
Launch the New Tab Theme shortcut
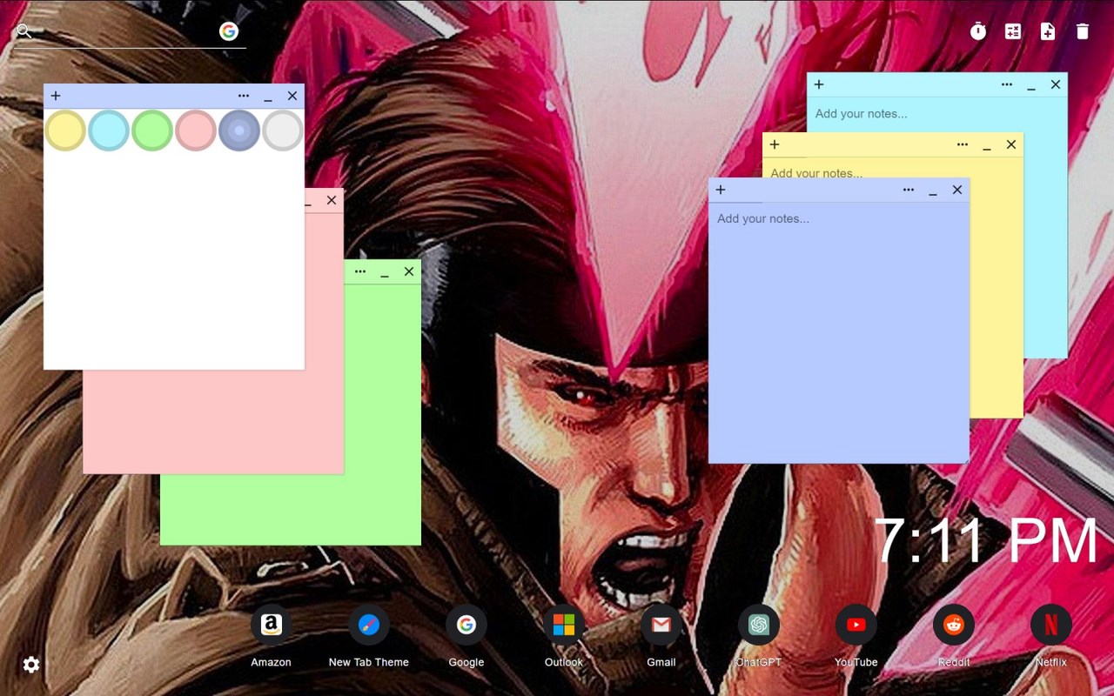[369, 625]
